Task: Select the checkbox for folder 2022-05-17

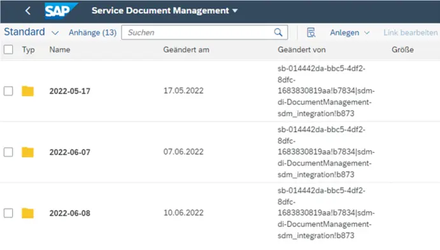Action: pyautogui.click(x=8, y=91)
